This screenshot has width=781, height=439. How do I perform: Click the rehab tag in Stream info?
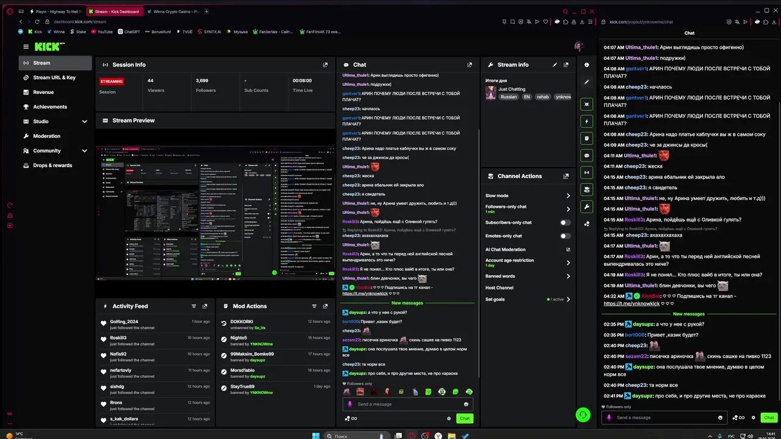543,97
